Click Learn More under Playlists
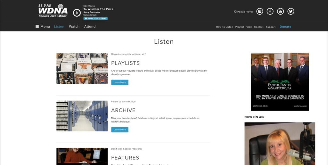The width and height of the screenshot is (328, 165). pos(119,82)
